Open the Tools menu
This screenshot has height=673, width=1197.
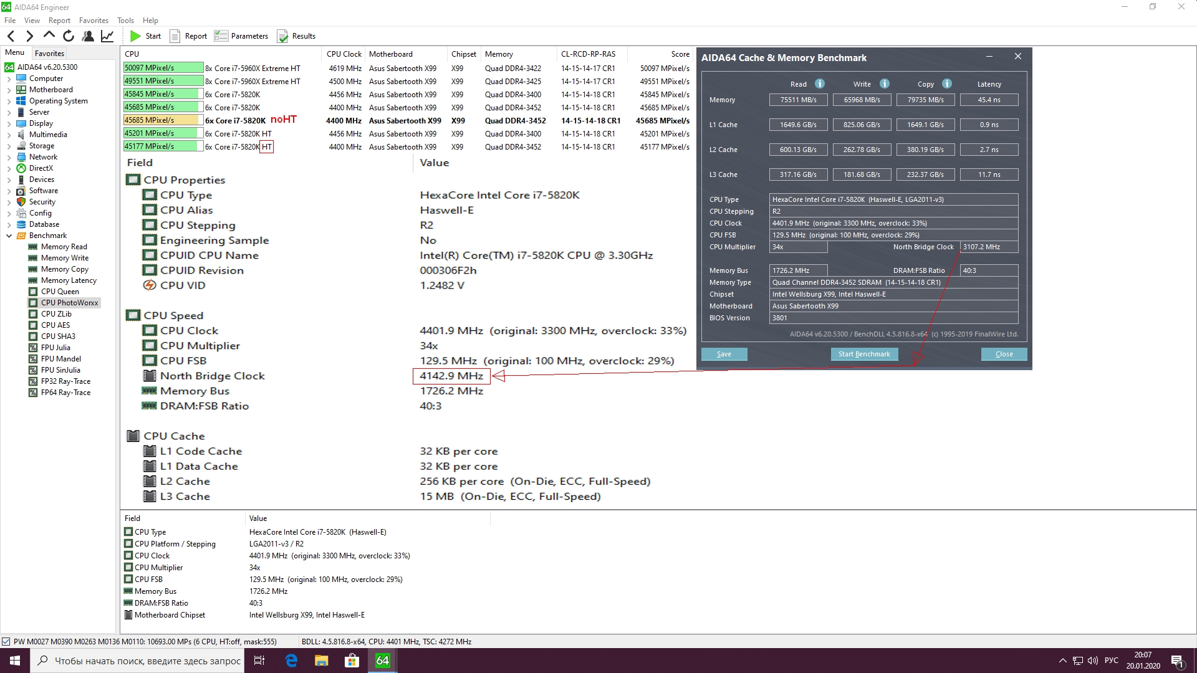125,21
